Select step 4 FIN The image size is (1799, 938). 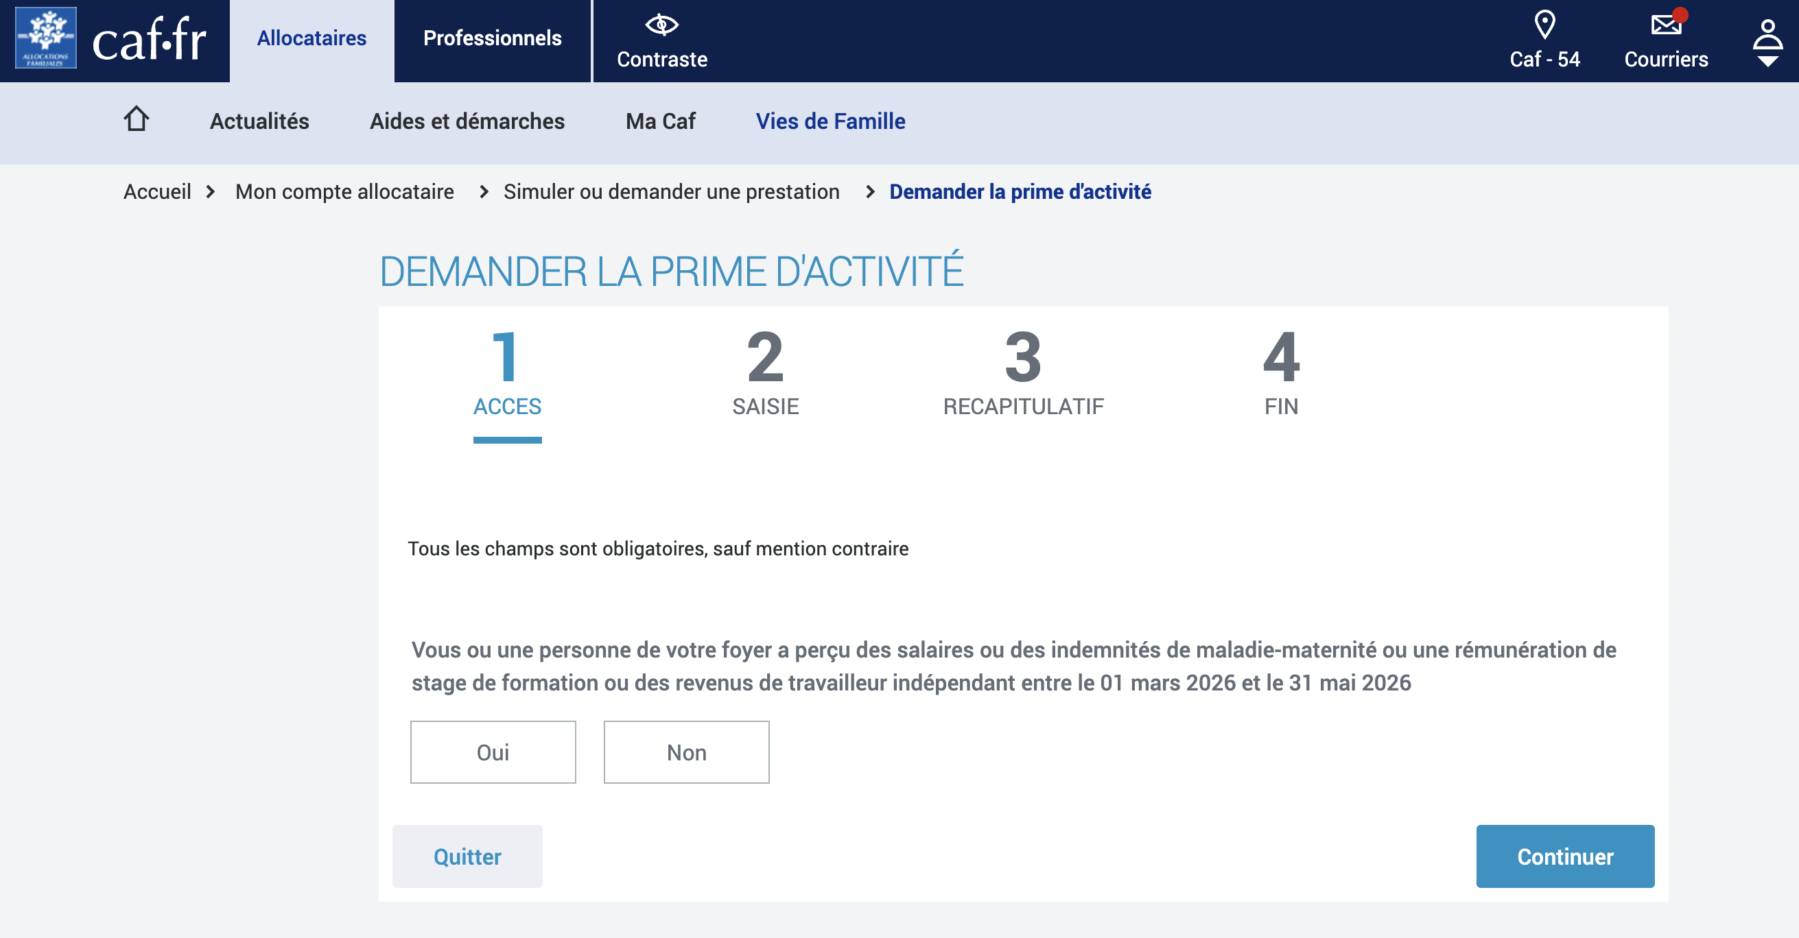pos(1281,375)
